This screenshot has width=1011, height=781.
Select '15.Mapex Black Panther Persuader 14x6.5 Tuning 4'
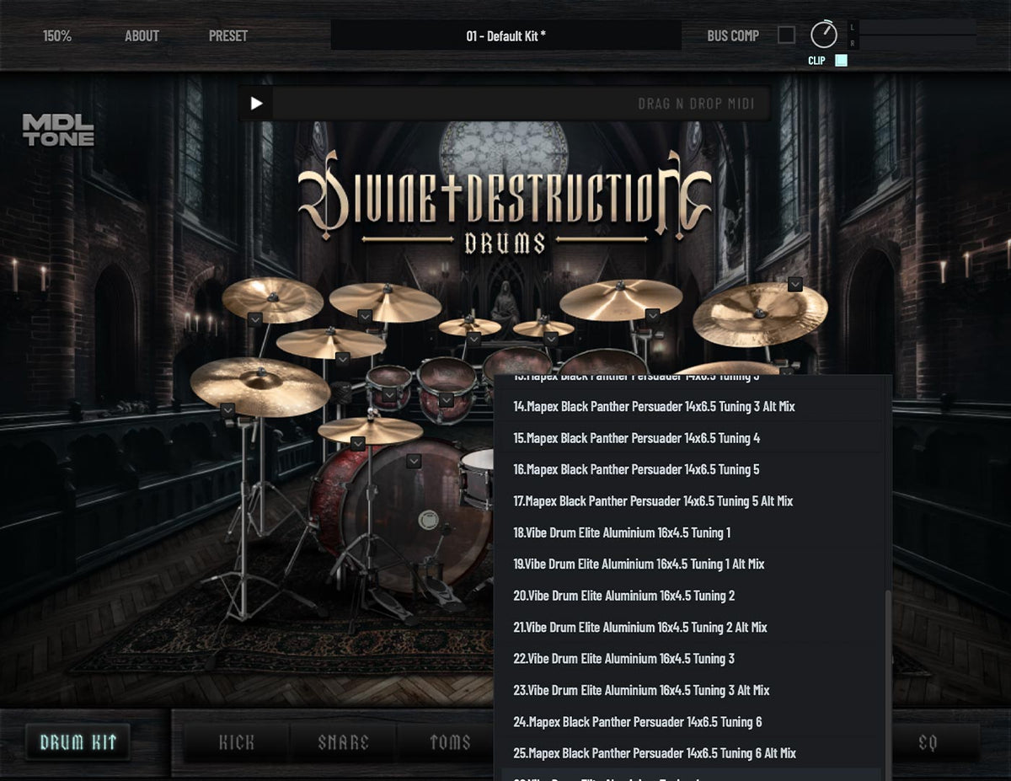691,438
